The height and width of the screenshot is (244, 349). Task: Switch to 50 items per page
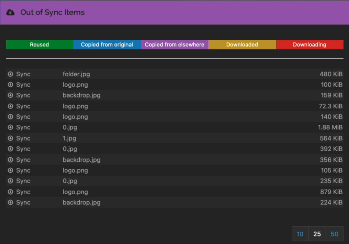[x=334, y=234]
